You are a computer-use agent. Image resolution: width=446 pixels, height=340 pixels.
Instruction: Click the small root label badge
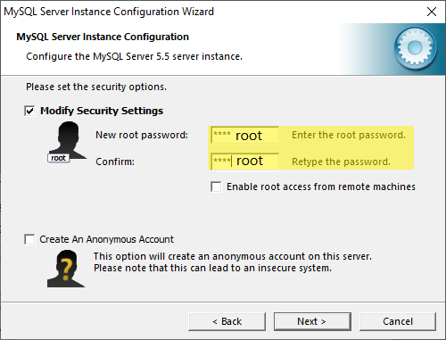click(x=58, y=158)
